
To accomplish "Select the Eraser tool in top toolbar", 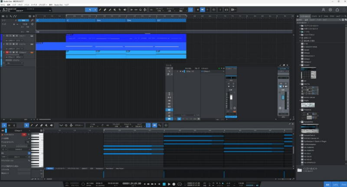I will point(105,9).
